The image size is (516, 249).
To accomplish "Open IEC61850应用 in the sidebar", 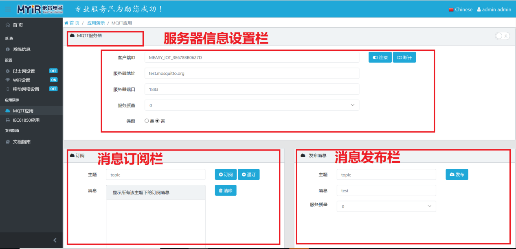I will pyautogui.click(x=26, y=120).
